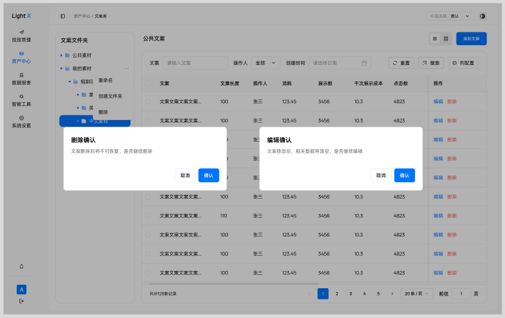Image resolution: width=505 pixels, height=318 pixels.
Task: Click the 我的素材 more options dots
Action: click(127, 68)
